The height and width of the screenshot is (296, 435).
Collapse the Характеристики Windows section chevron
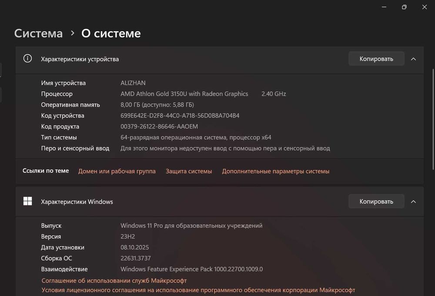coord(413,201)
